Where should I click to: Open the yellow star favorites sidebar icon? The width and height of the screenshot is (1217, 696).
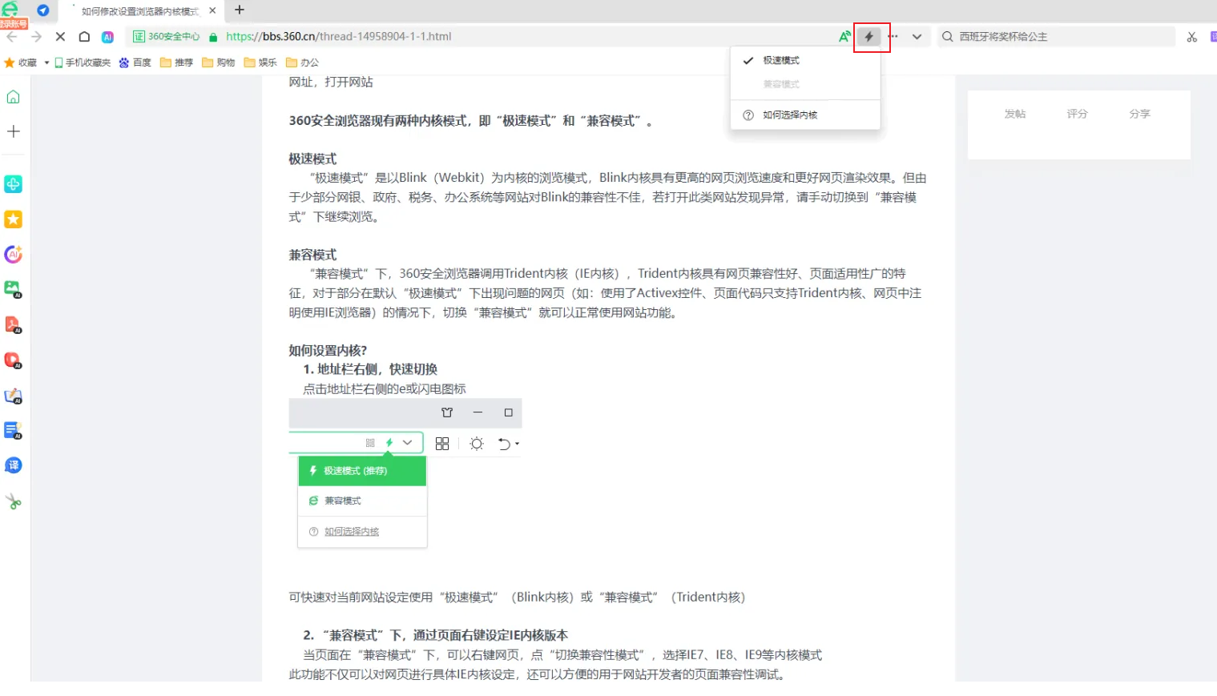coord(14,219)
